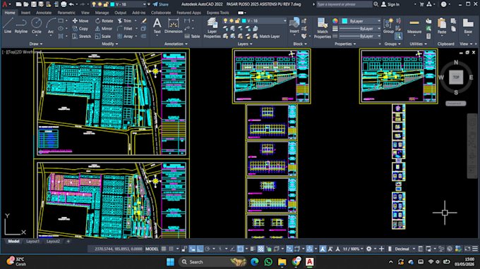The height and width of the screenshot is (269, 480).
Task: Expand the Draw panel
Action: 36,44
